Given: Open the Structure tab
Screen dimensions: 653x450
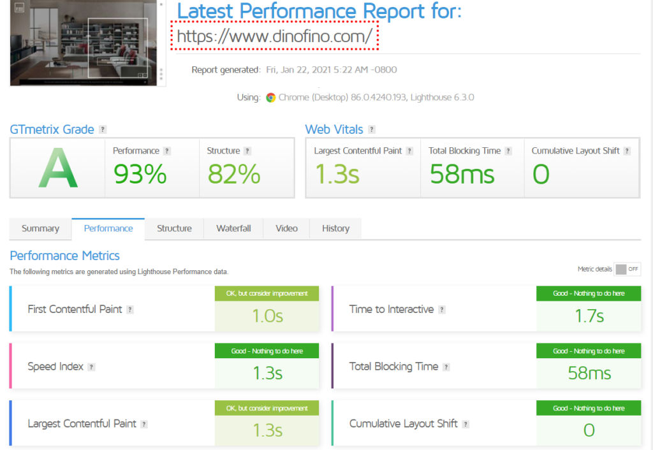Looking at the screenshot, I should pos(174,229).
